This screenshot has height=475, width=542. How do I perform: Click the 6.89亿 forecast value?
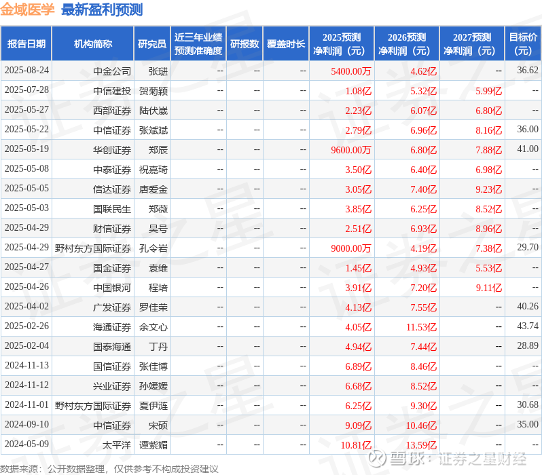click(x=358, y=366)
